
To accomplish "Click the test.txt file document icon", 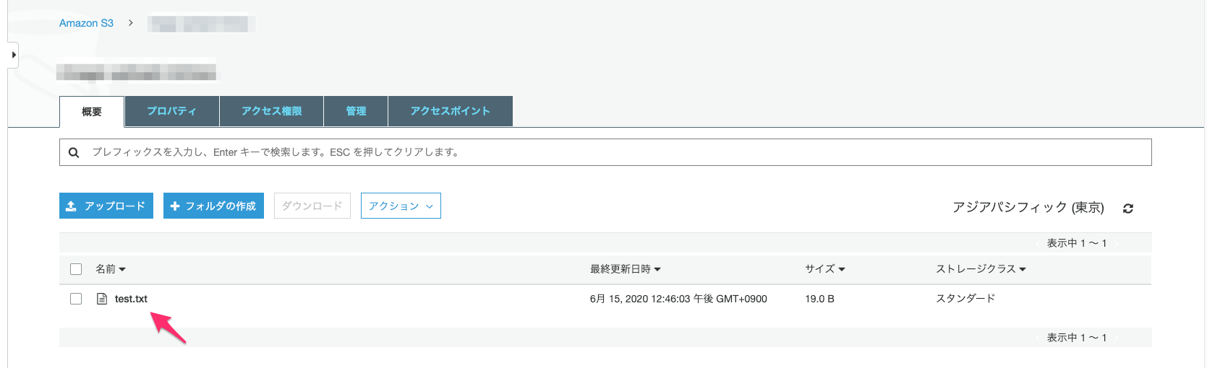I will coord(102,299).
